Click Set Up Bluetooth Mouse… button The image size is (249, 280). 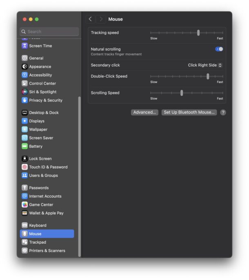[189, 112]
